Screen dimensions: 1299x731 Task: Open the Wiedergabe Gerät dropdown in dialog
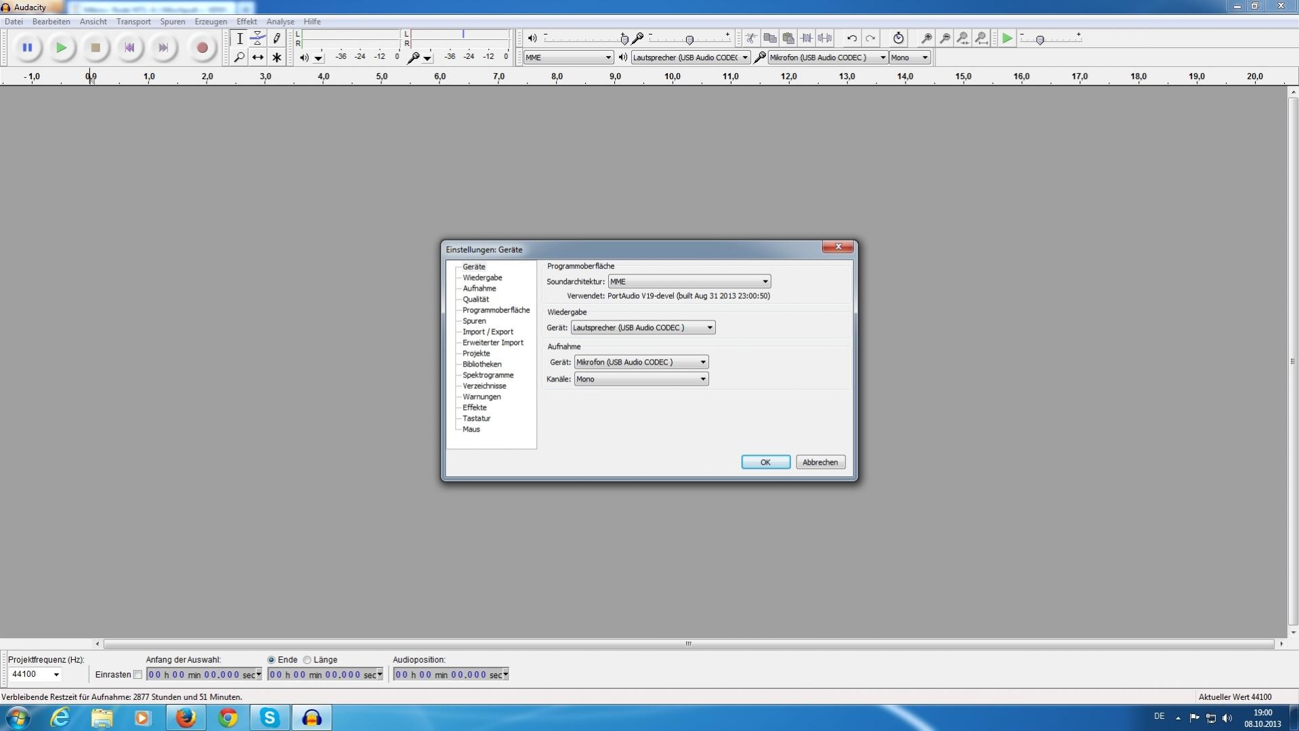point(643,328)
